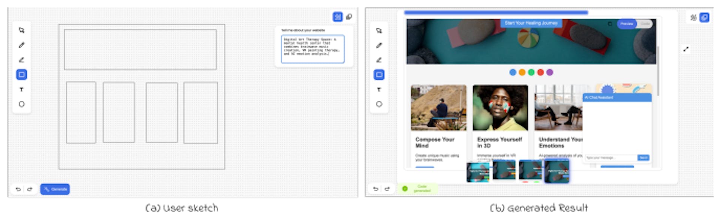
Task: Click redo arrow in Generated Result panel
Action: [387, 189]
